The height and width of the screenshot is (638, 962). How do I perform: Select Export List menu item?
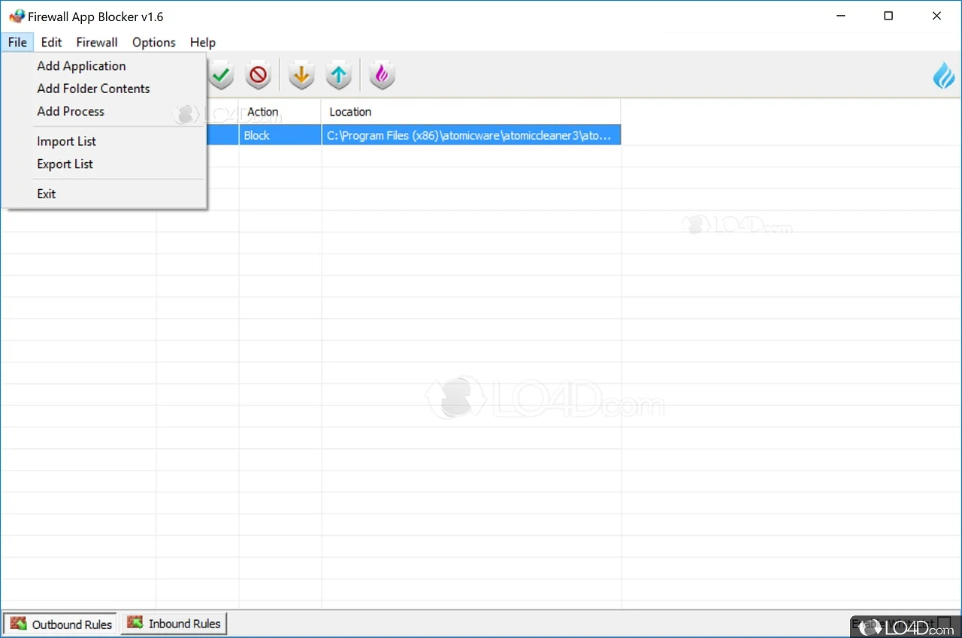[x=65, y=164]
